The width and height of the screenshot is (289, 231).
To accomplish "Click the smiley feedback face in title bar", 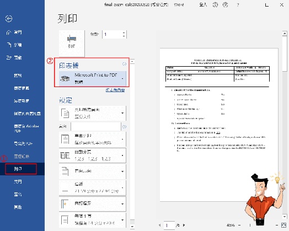I will (x=215, y=4).
